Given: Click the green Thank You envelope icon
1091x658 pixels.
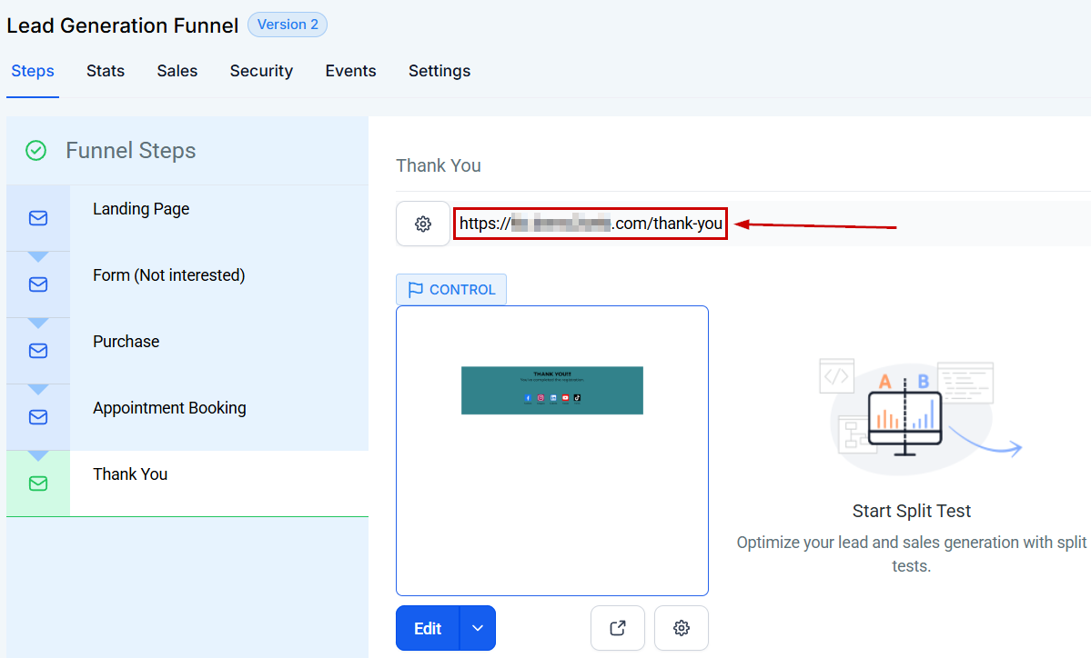Looking at the screenshot, I should [x=38, y=484].
